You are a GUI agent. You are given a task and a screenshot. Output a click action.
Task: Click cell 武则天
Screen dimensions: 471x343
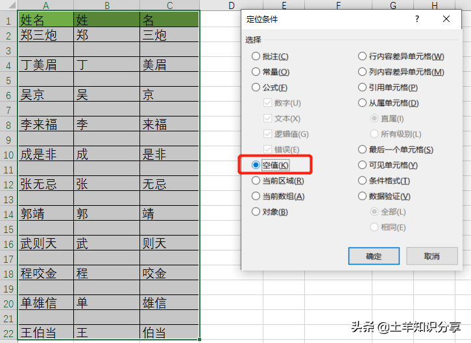click(x=46, y=243)
